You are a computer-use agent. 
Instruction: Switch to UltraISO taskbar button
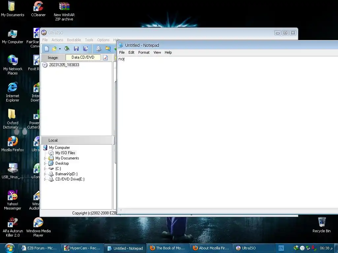pos(253,248)
